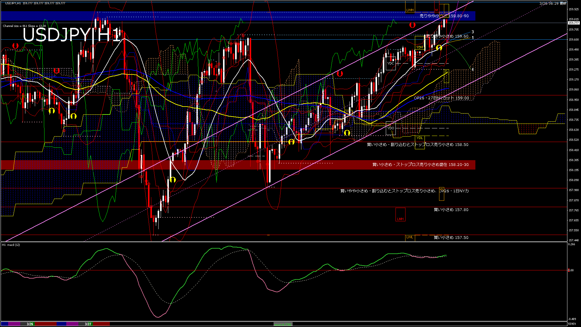Click the '買い小さめ 157.80' order label

(x=451, y=210)
